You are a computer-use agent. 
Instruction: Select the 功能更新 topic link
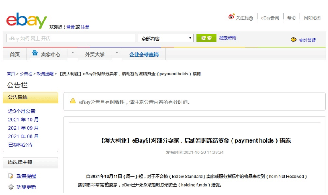click(26, 187)
